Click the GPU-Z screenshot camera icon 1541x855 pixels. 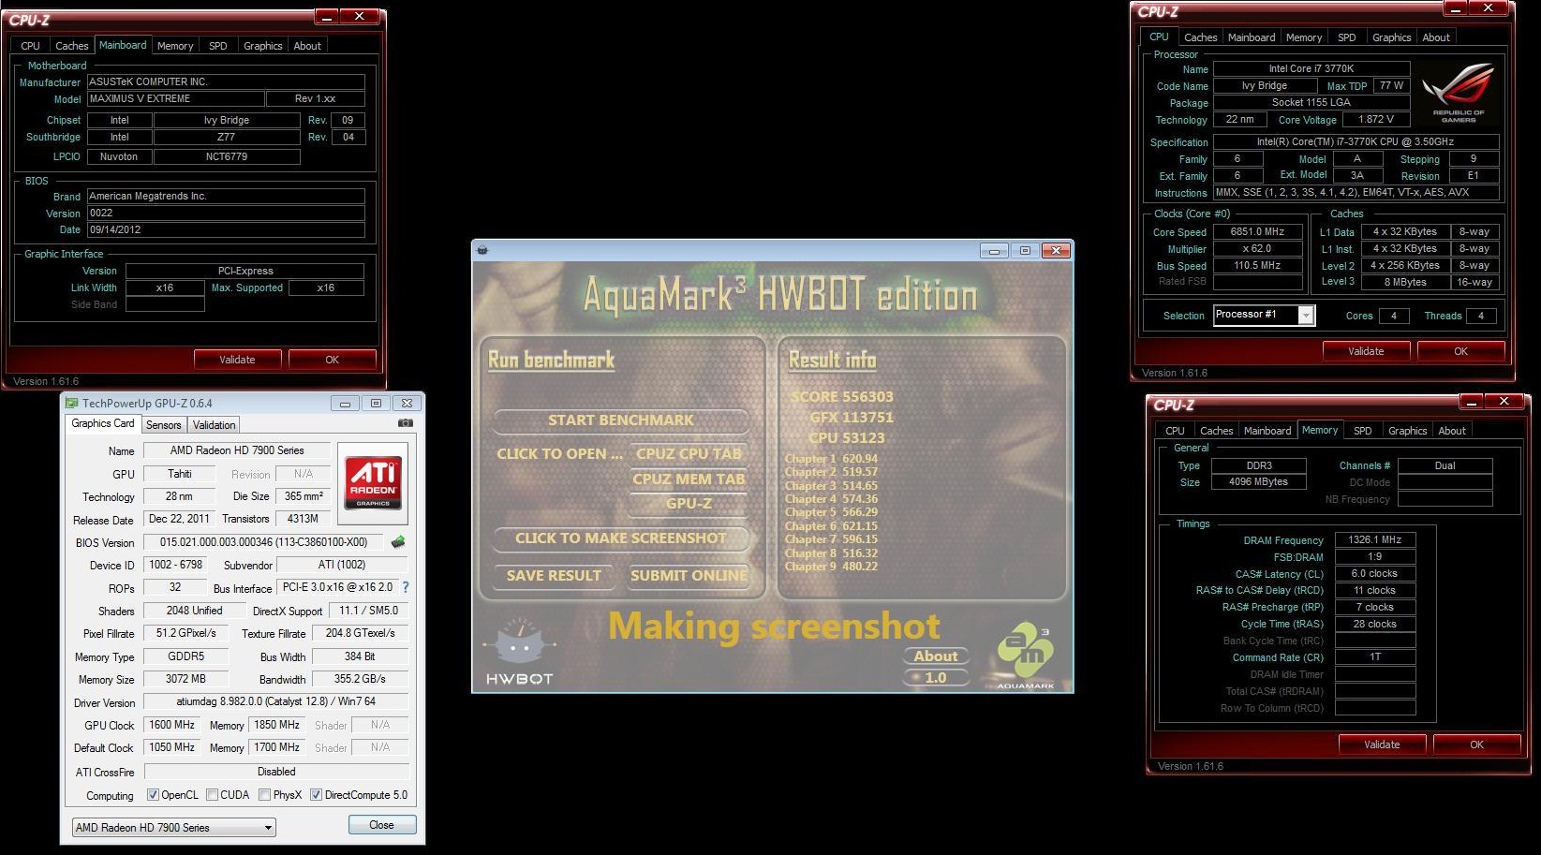pyautogui.click(x=405, y=423)
